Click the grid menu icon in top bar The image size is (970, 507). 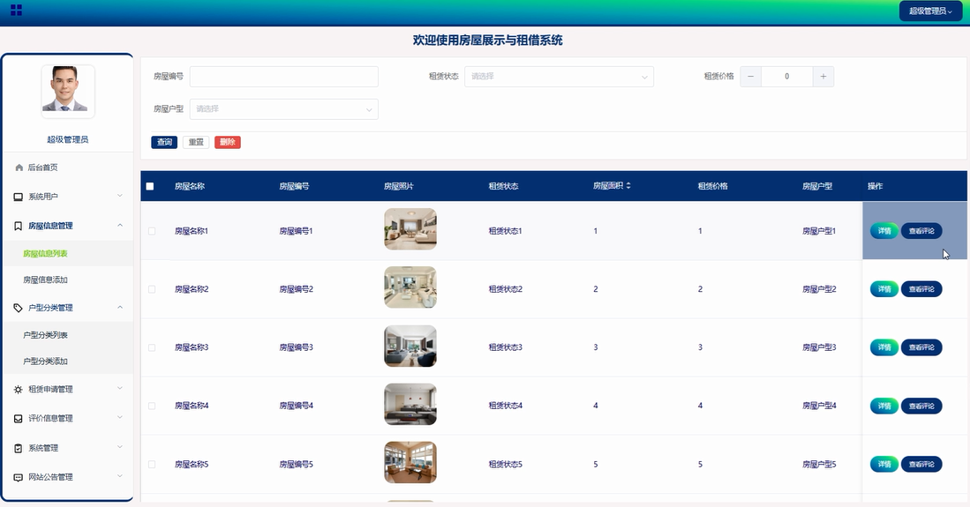[x=17, y=10]
